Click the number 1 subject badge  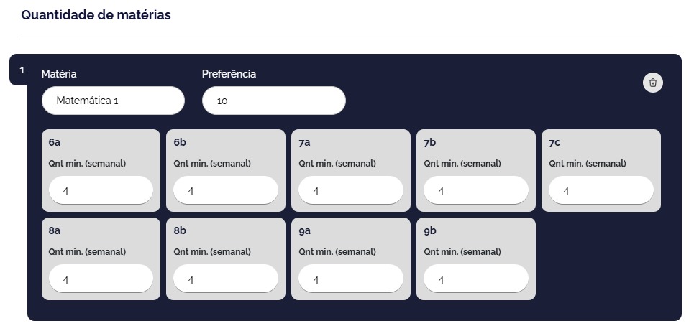coord(22,70)
